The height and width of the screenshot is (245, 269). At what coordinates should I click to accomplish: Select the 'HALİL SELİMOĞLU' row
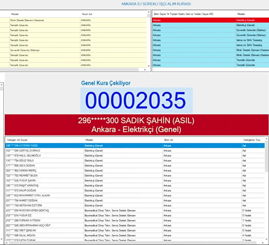tap(135, 156)
